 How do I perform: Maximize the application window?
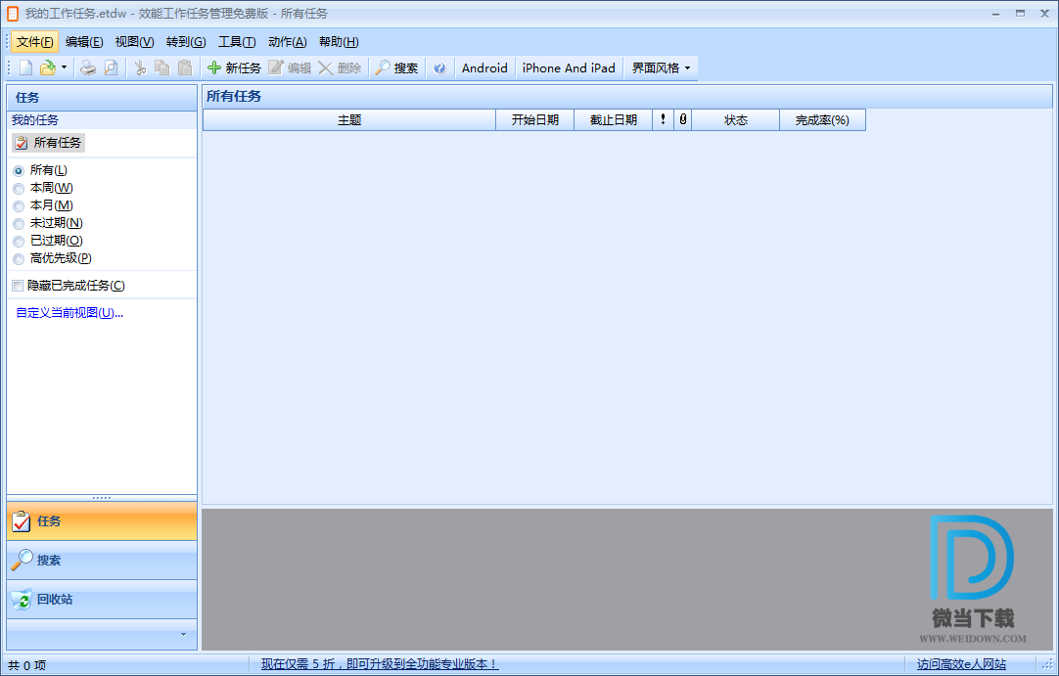[x=1021, y=14]
